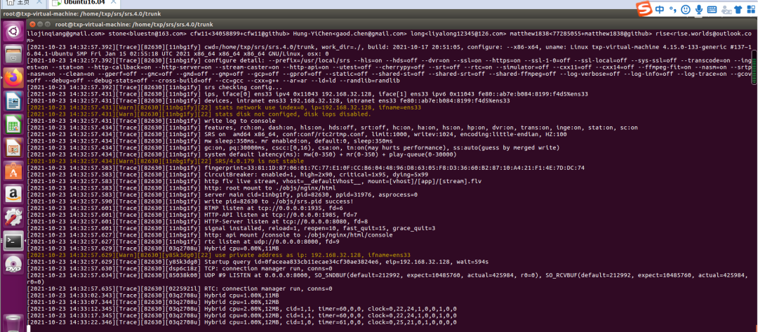Select 'HTTP-Server listen at tcp://0.0.0.0:8080' line
The width and height of the screenshot is (758, 332).
click(198, 221)
